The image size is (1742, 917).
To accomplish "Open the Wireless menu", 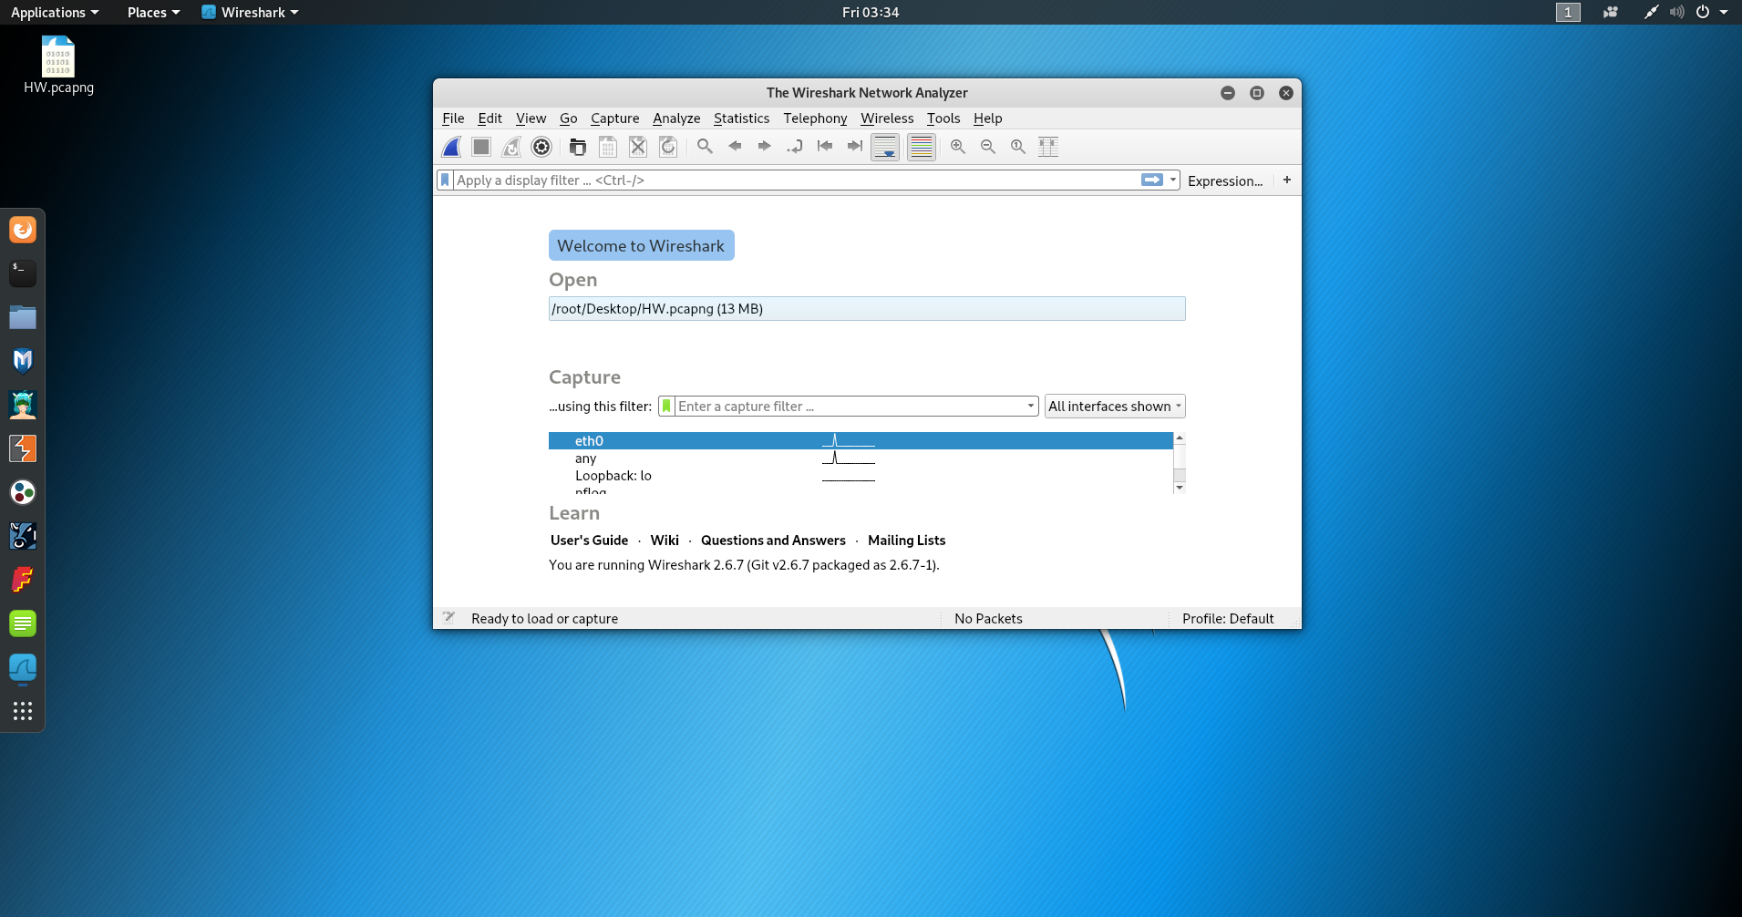I will point(887,118).
